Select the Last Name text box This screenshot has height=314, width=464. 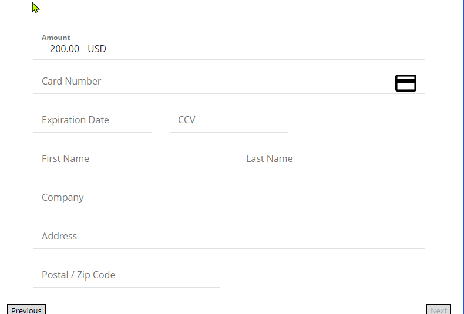(331, 159)
